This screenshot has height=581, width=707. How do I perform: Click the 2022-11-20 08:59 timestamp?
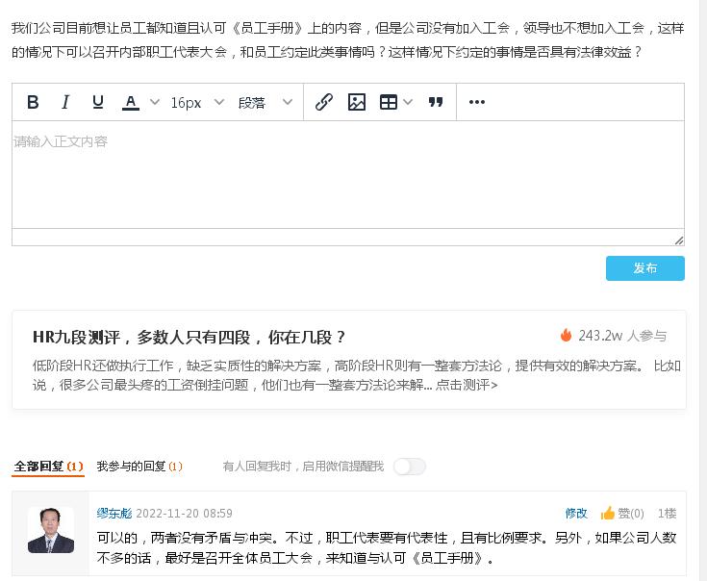point(184,514)
